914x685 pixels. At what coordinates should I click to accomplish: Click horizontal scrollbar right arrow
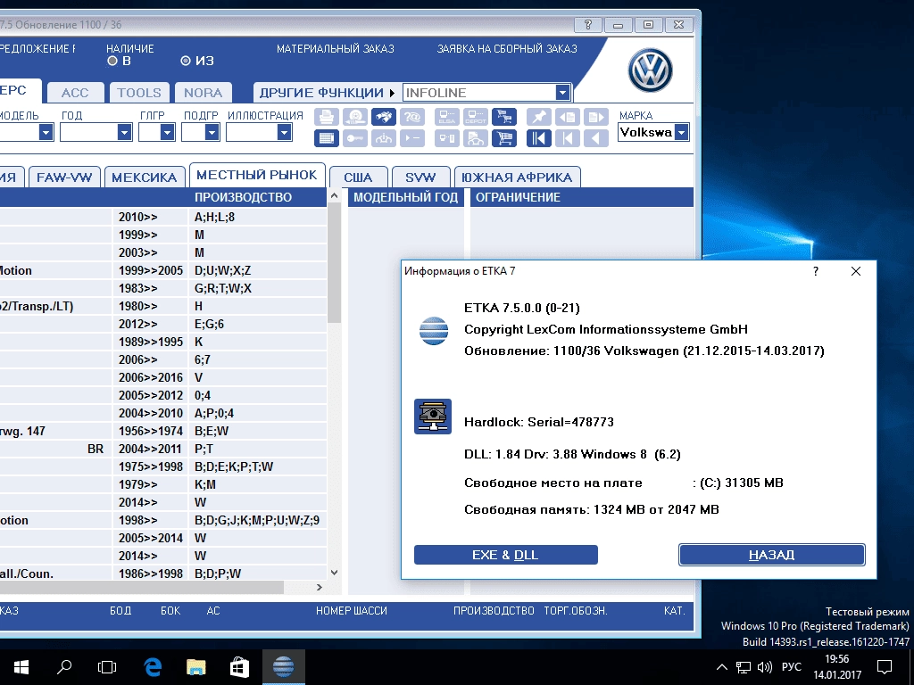point(320,587)
